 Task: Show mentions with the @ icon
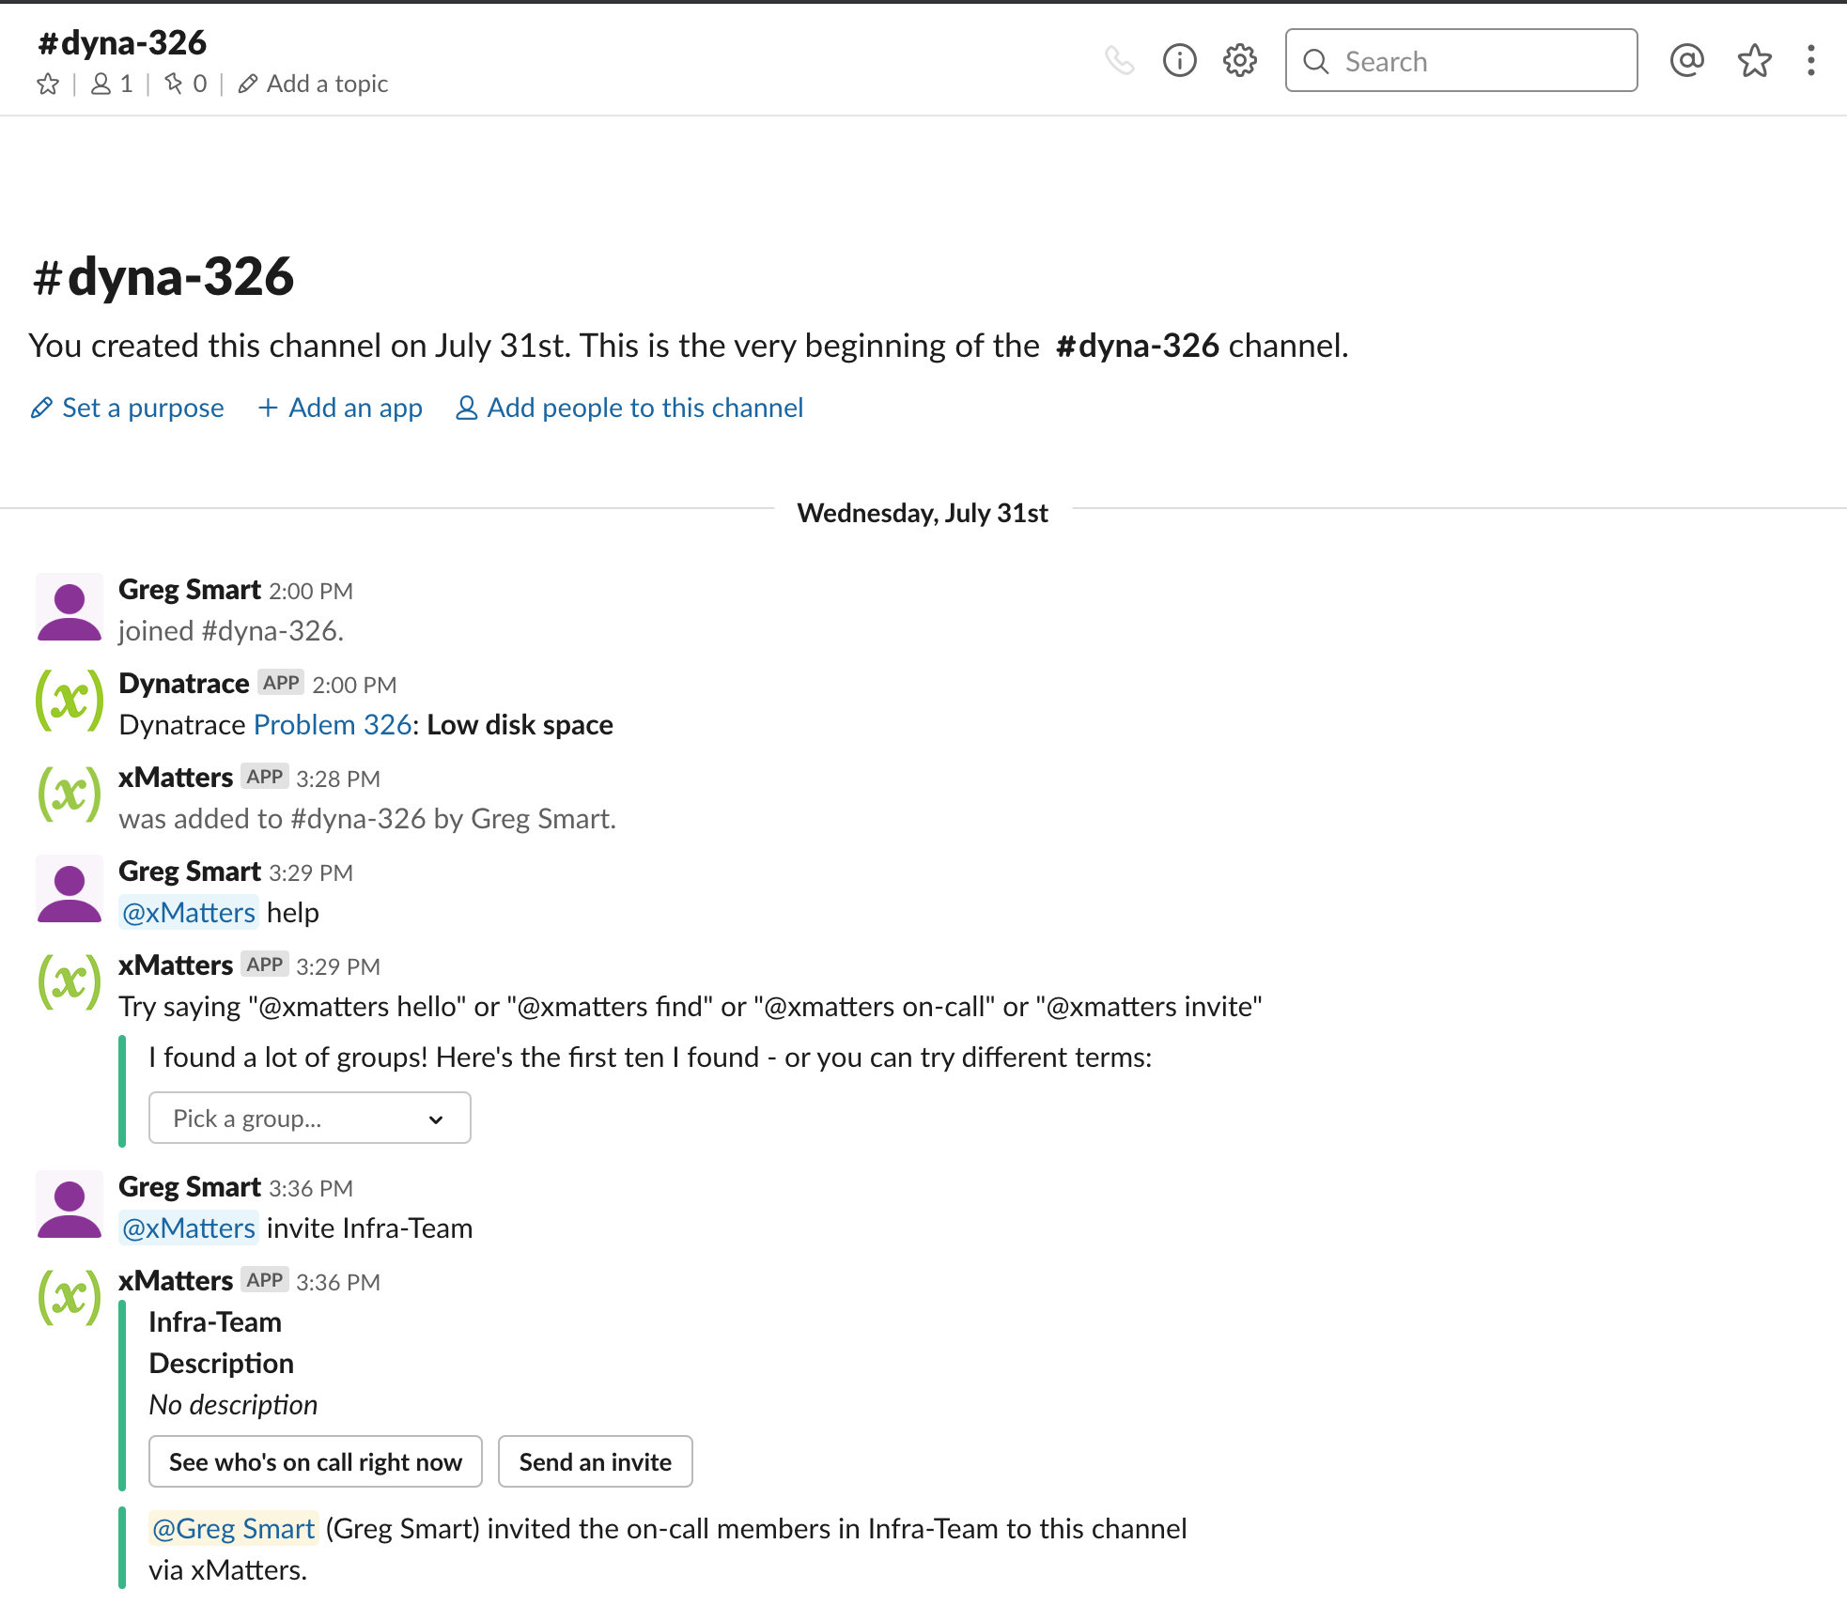pyautogui.click(x=1687, y=61)
